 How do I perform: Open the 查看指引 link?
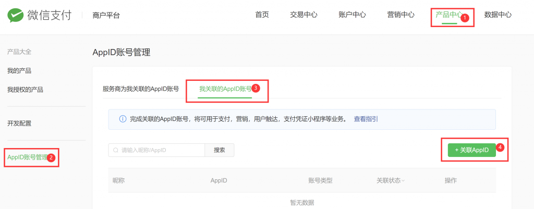pos(366,119)
